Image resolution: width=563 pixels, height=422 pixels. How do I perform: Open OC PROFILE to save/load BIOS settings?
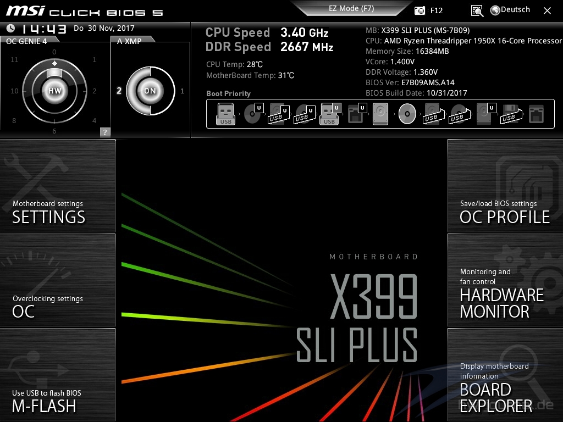click(x=505, y=186)
